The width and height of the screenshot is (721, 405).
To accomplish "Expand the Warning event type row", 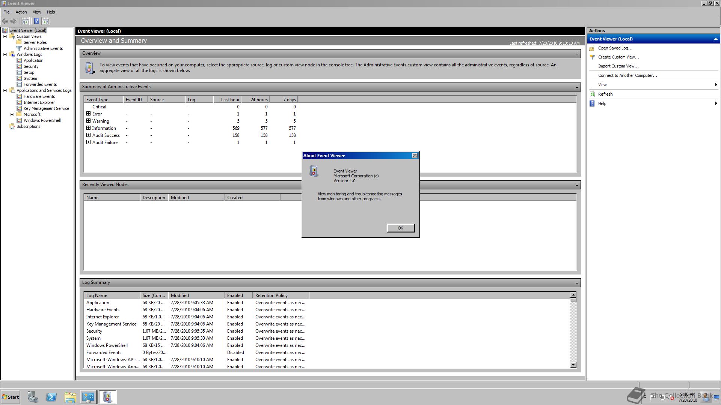I will (x=89, y=121).
